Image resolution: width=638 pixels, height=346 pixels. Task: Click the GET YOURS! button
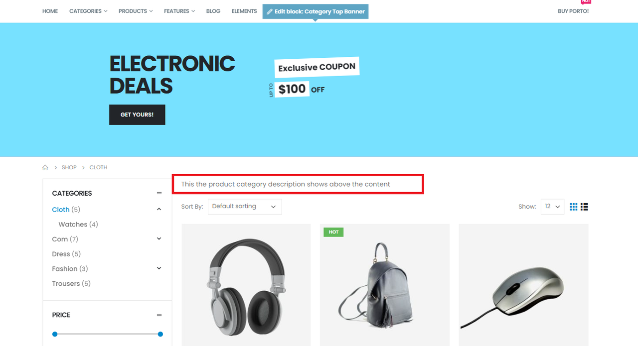[137, 115]
